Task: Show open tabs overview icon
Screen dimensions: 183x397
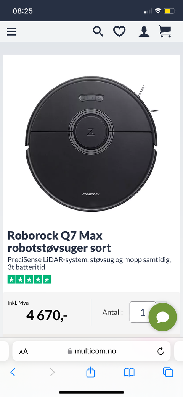Action: pyautogui.click(x=168, y=372)
